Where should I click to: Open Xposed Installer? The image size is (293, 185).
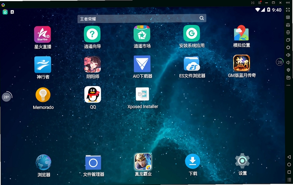point(142,94)
